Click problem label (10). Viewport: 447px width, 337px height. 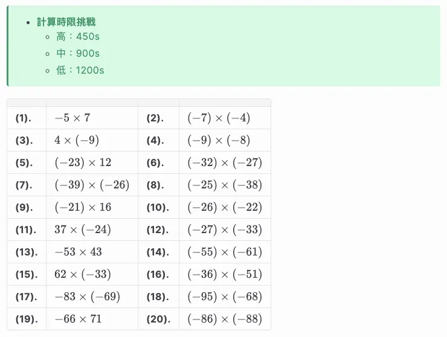tap(158, 207)
